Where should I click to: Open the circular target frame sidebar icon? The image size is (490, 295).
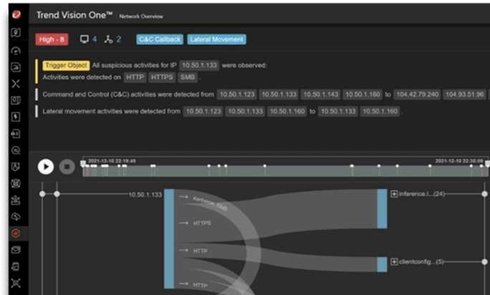point(16,183)
